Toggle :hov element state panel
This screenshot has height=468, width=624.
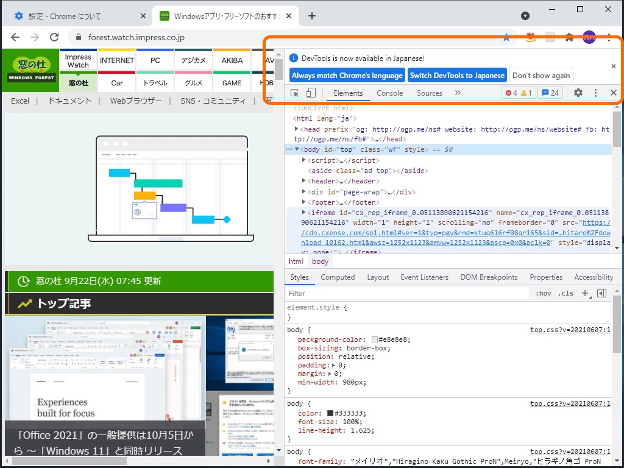[543, 293]
